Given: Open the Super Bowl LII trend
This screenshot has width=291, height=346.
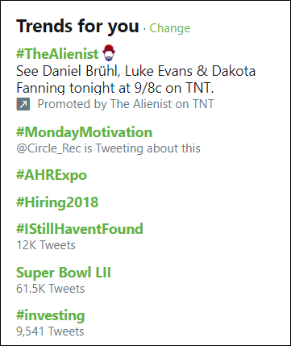Looking at the screenshot, I should pyautogui.click(x=64, y=273).
